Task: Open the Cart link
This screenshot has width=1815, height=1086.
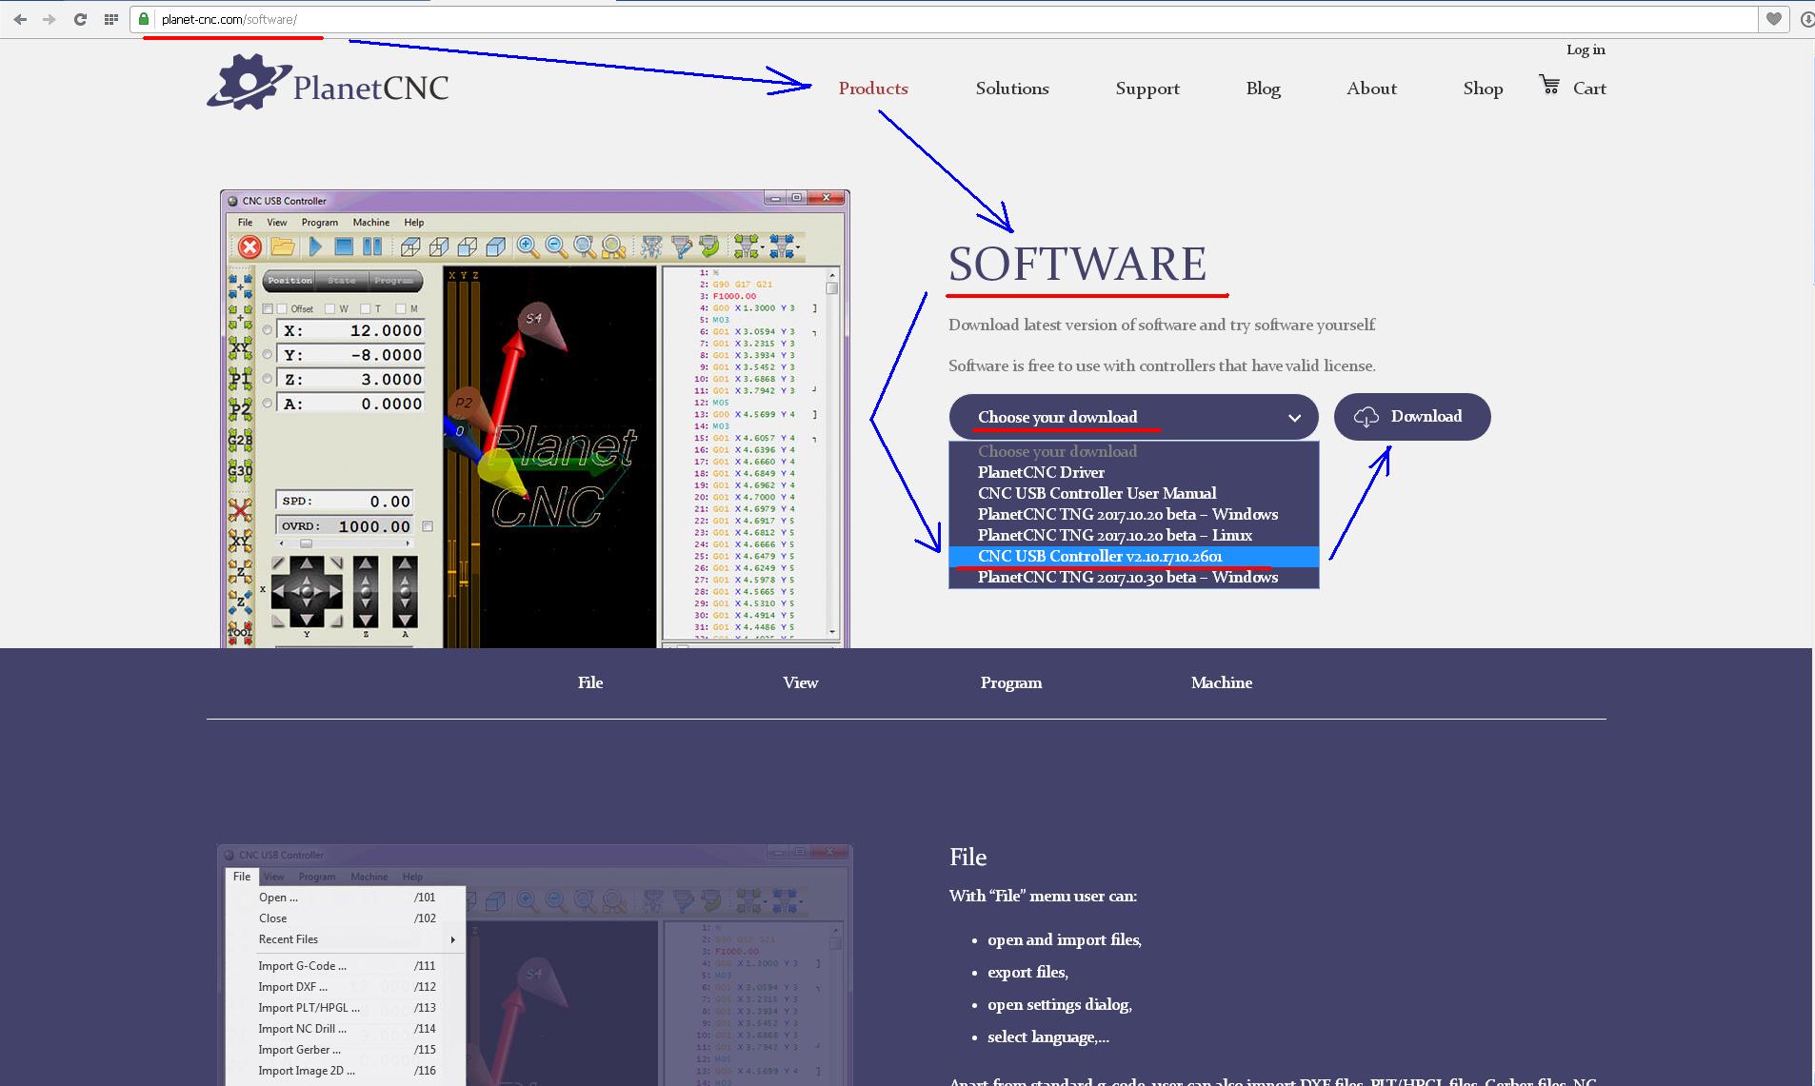Action: (1589, 89)
